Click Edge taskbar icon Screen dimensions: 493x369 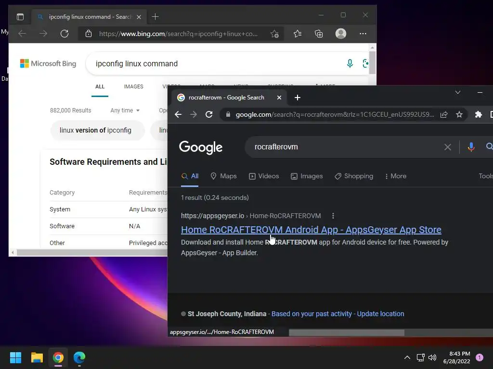[79, 357]
